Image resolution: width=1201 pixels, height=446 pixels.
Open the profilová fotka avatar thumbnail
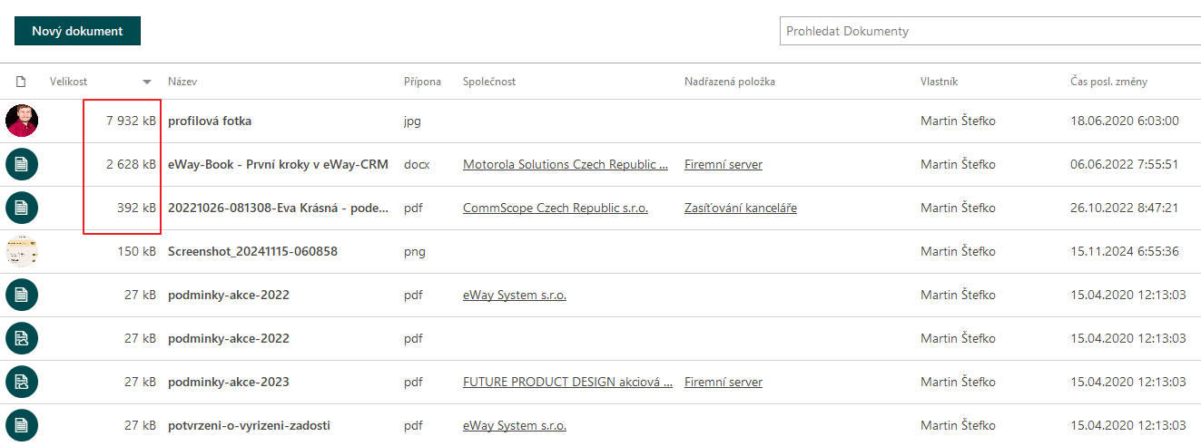tap(22, 121)
